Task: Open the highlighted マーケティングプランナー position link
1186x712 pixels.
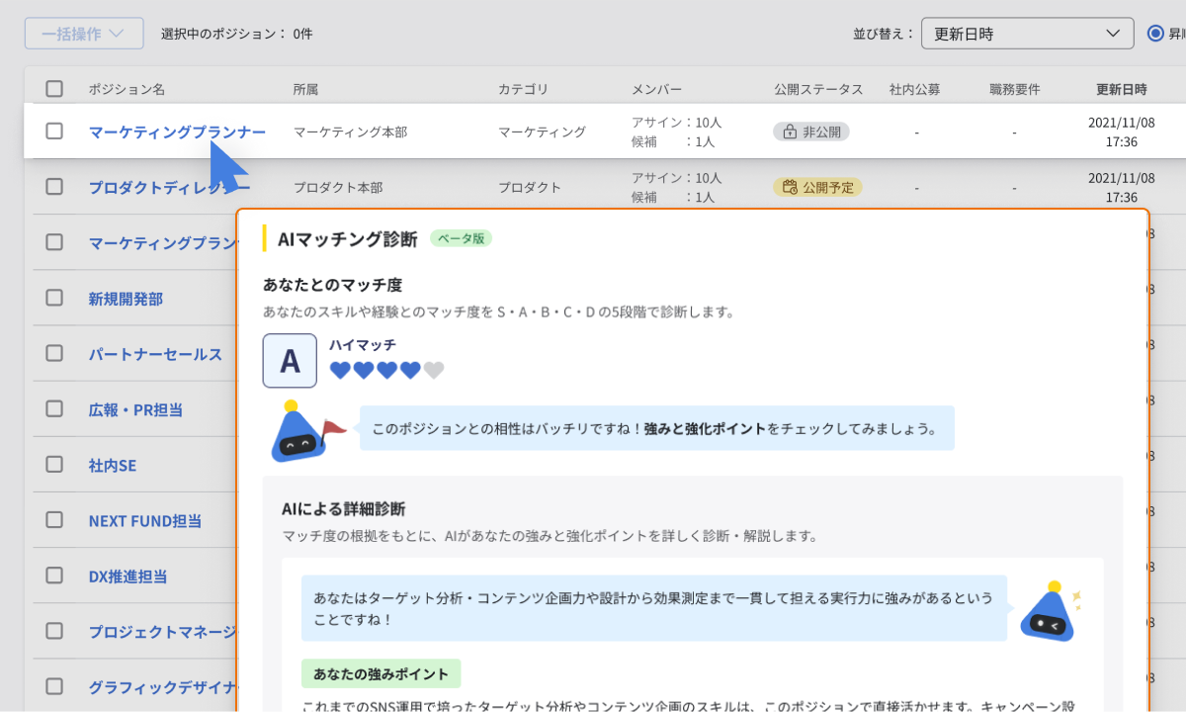Action: click(x=177, y=132)
